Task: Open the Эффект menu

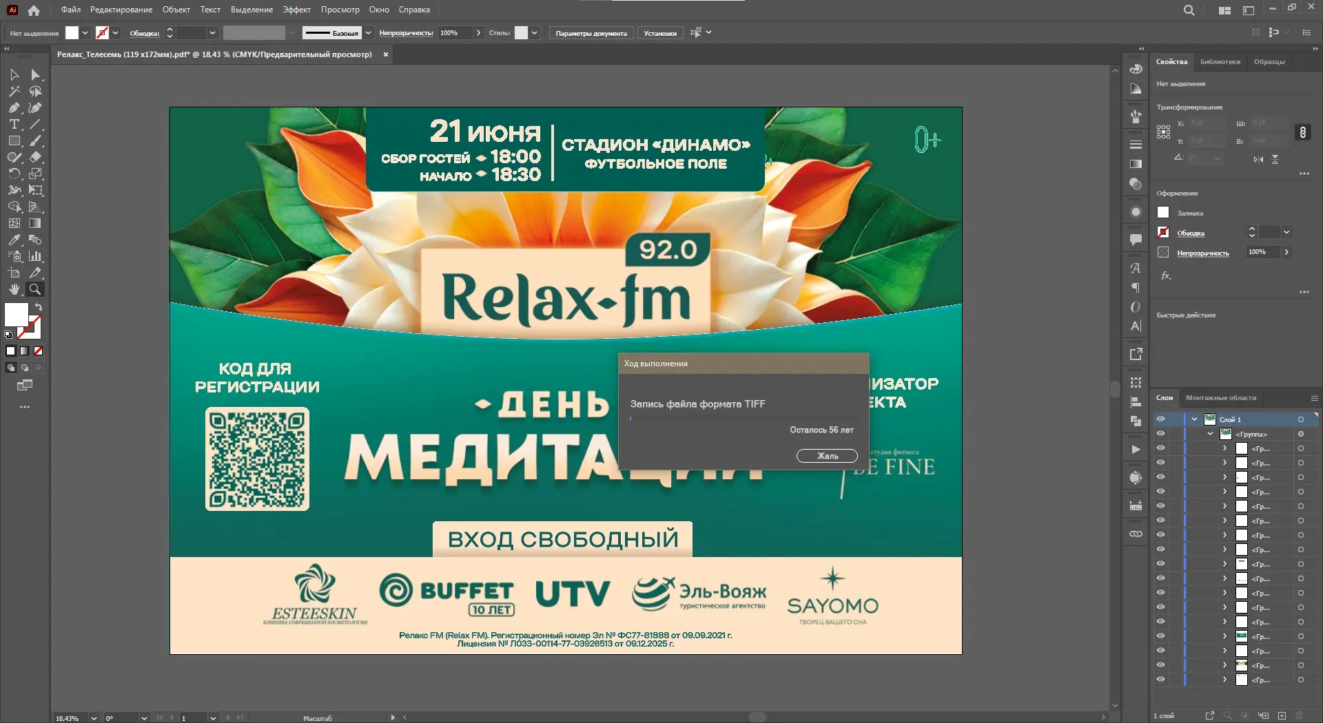Action: click(297, 10)
